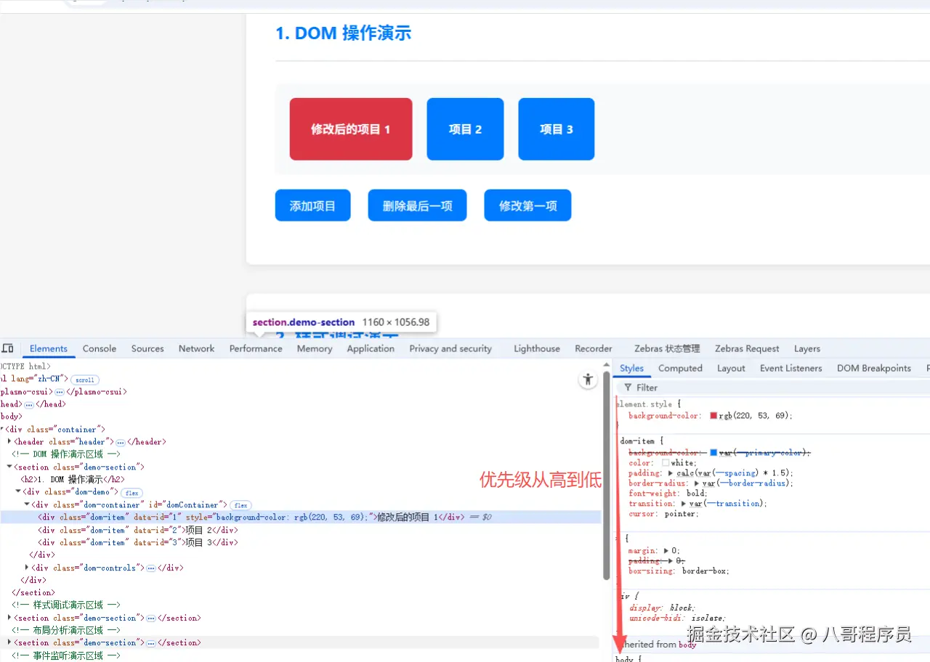Click the blue 项目 3 item
This screenshot has width=930, height=662.
point(557,129)
